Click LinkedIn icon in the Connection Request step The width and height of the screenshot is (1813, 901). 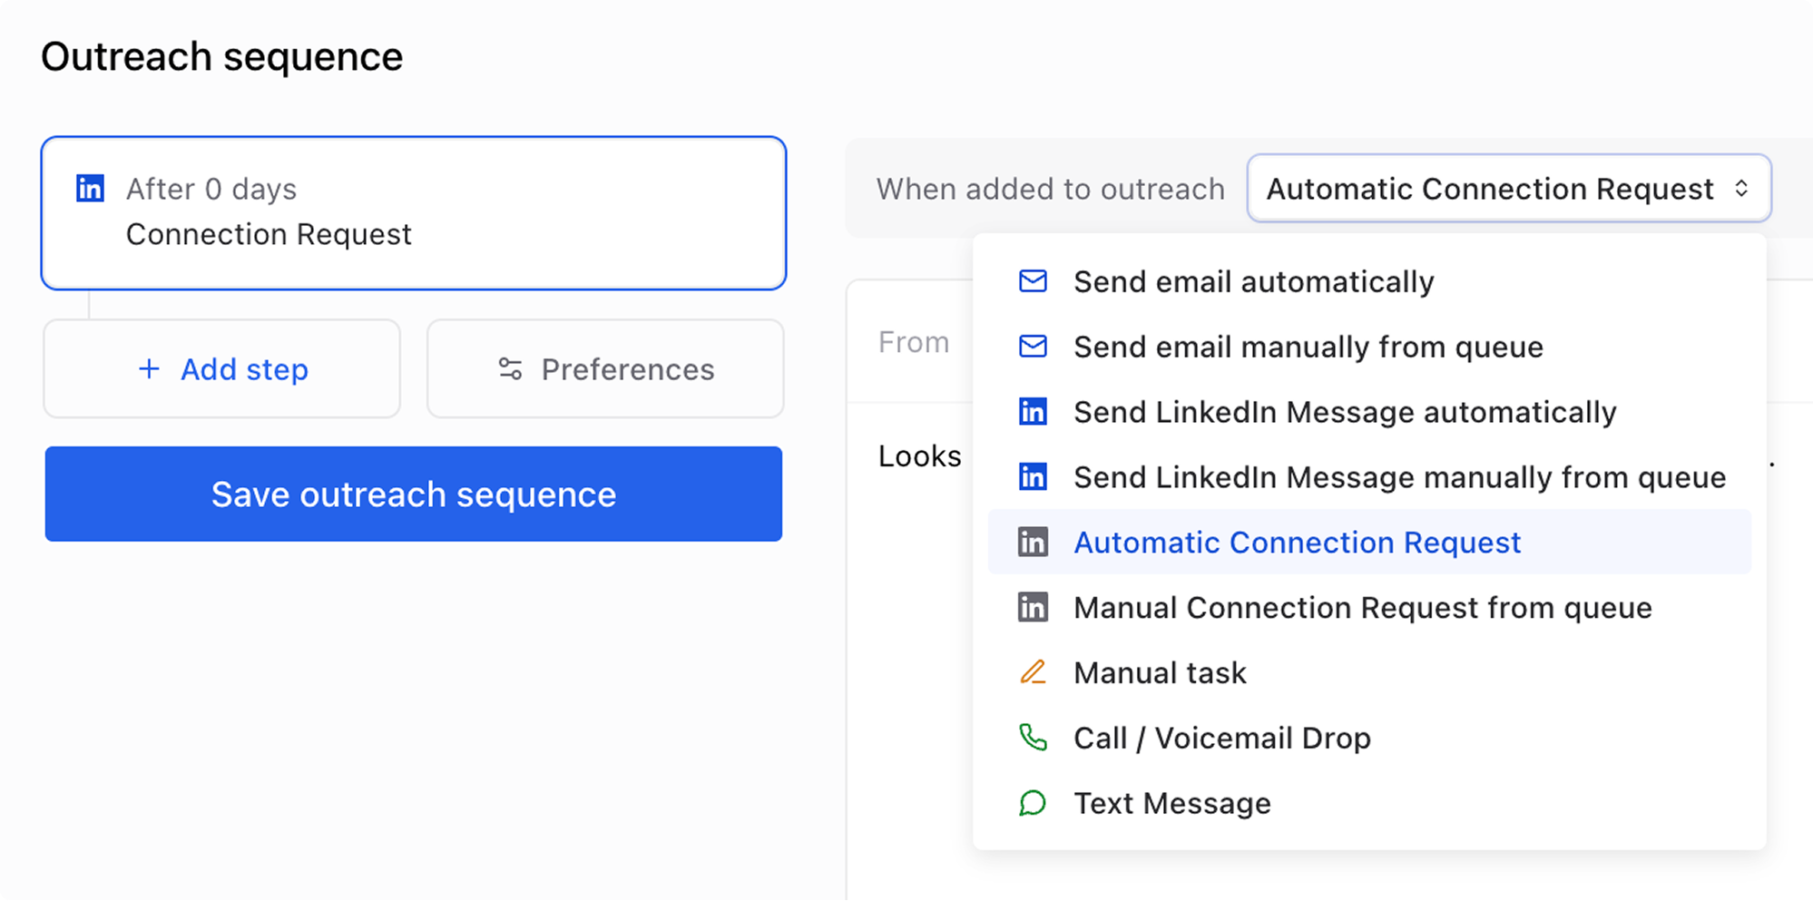pyautogui.click(x=90, y=189)
